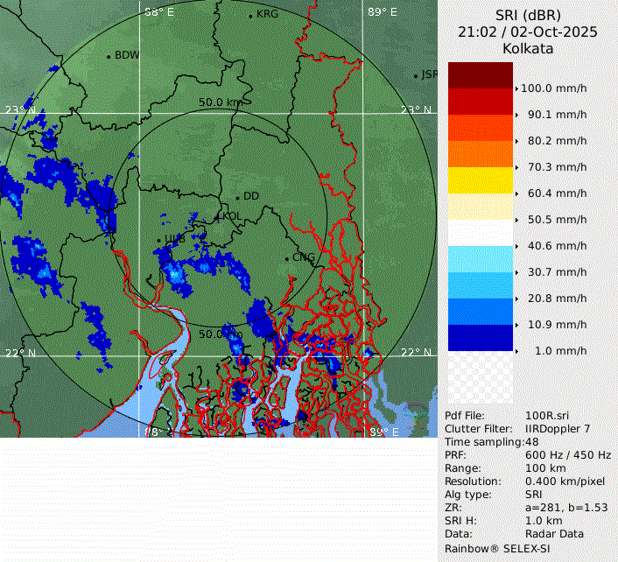
Task: Select the Rainbow SELEX-SI footer text
Action: tap(495, 548)
